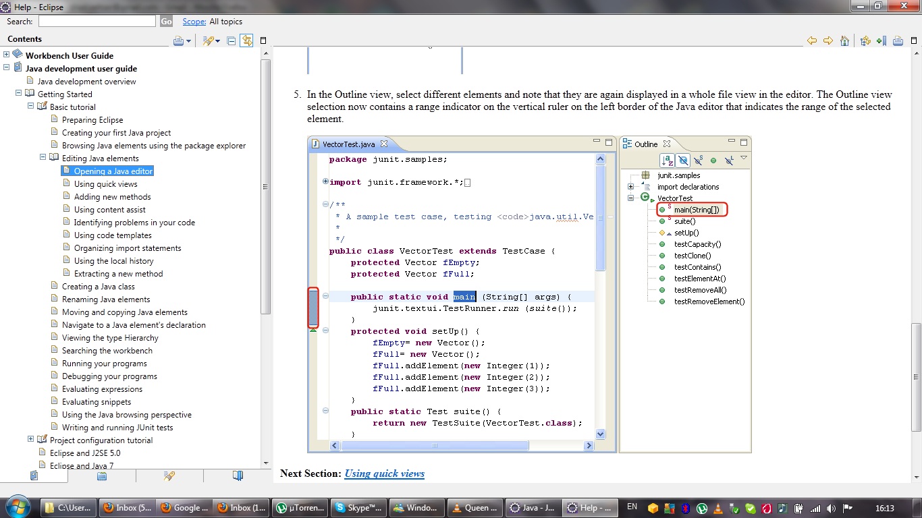Show current topic in table of contents
This screenshot has width=922, height=518.
click(865, 41)
